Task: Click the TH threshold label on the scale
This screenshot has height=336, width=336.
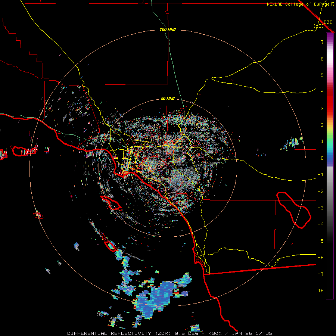Action: click(x=321, y=291)
